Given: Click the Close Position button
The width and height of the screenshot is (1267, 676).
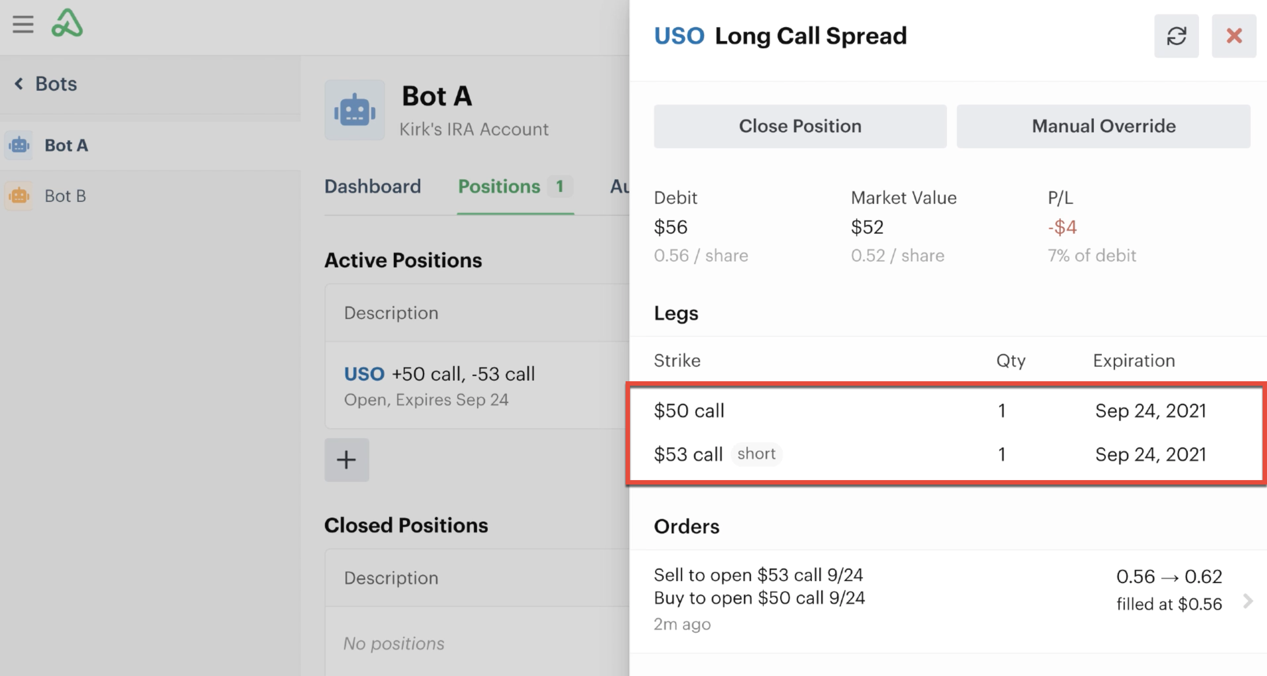Looking at the screenshot, I should pos(800,126).
